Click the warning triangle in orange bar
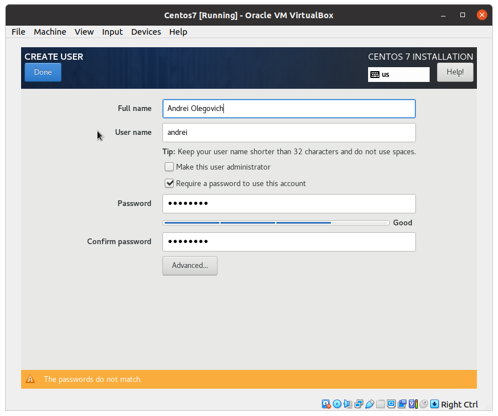Image resolution: width=498 pixels, height=416 pixels. tap(30, 379)
